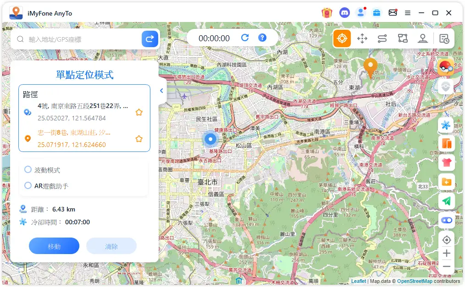
Task: Open the Pokéball search icon
Action: pos(446,67)
